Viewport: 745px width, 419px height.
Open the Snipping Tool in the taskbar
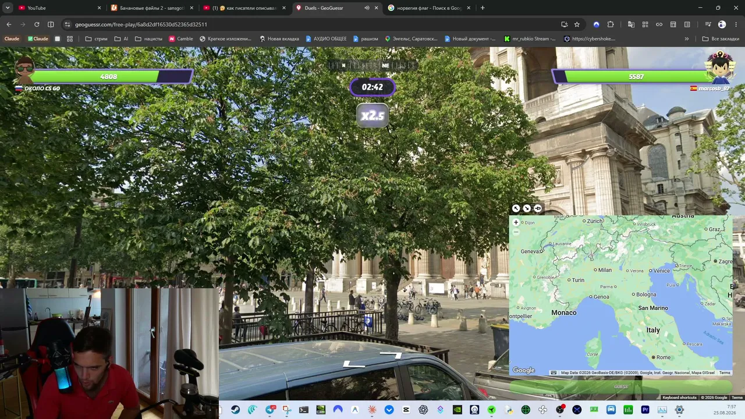point(286,410)
